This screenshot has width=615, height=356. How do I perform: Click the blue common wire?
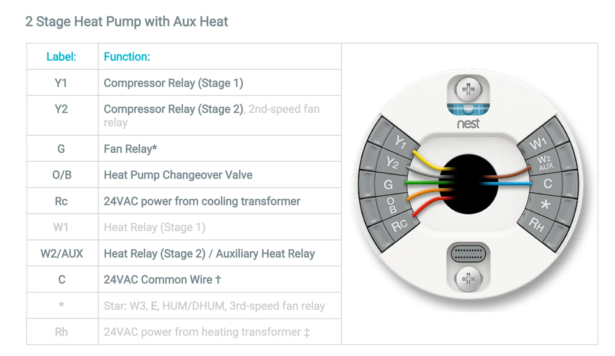coord(506,184)
